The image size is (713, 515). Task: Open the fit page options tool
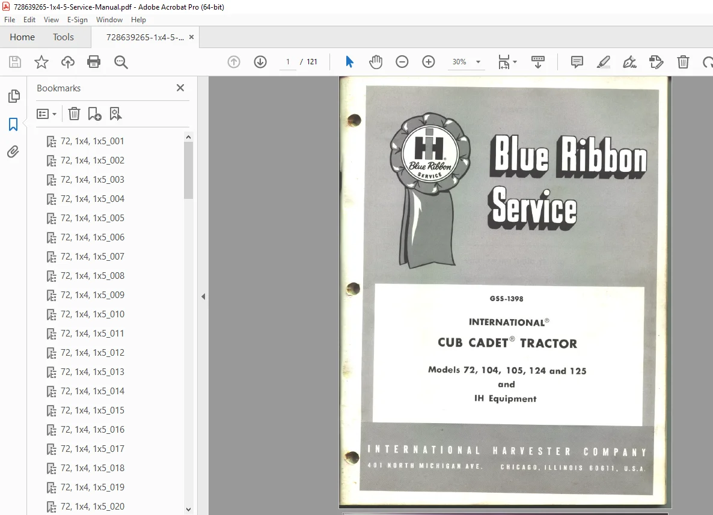tap(504, 62)
